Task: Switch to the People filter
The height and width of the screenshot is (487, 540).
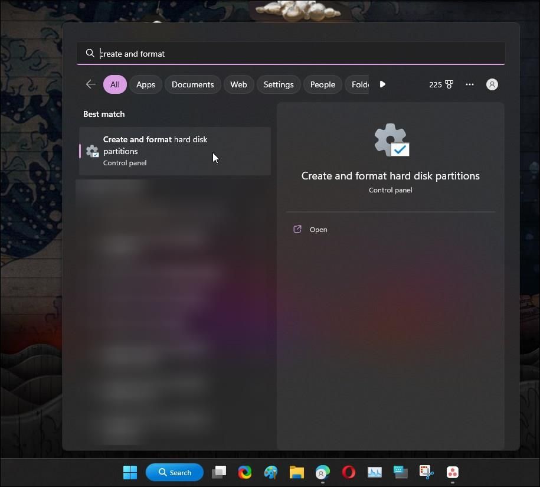Action: point(322,84)
